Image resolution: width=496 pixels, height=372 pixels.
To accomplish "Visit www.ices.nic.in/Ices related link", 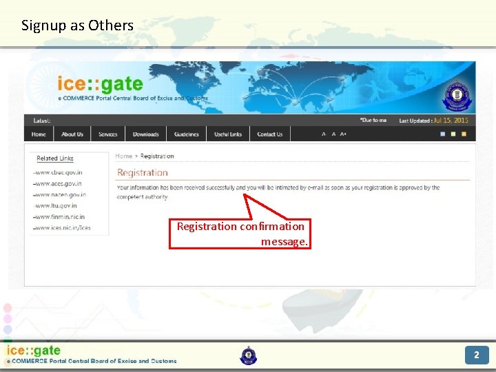I will click(x=62, y=228).
